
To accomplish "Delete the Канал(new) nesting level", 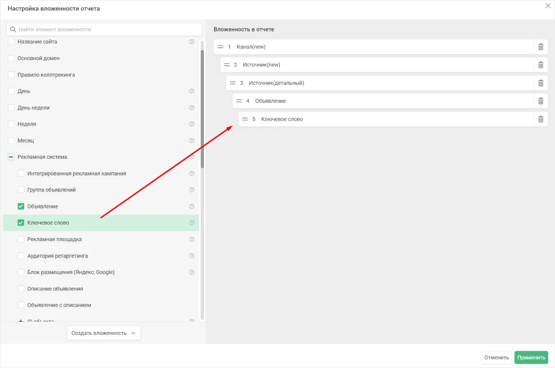I will (x=541, y=47).
